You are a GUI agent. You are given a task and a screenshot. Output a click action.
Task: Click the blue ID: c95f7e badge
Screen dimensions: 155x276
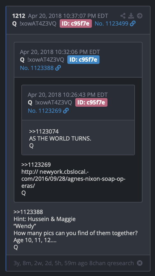[x=83, y=60]
